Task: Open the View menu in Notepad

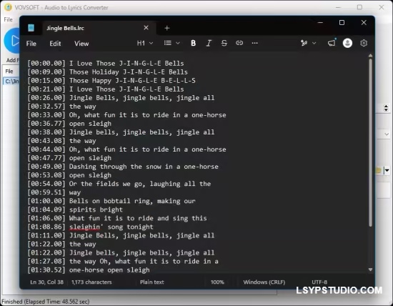Action: click(x=81, y=44)
